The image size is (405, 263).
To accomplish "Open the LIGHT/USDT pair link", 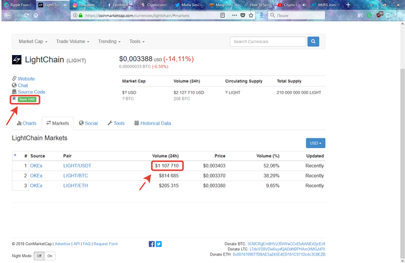I will (77, 166).
